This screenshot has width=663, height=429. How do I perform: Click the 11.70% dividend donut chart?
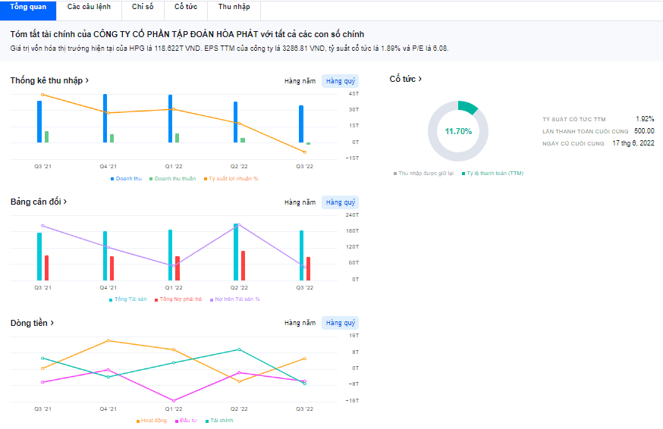(458, 131)
